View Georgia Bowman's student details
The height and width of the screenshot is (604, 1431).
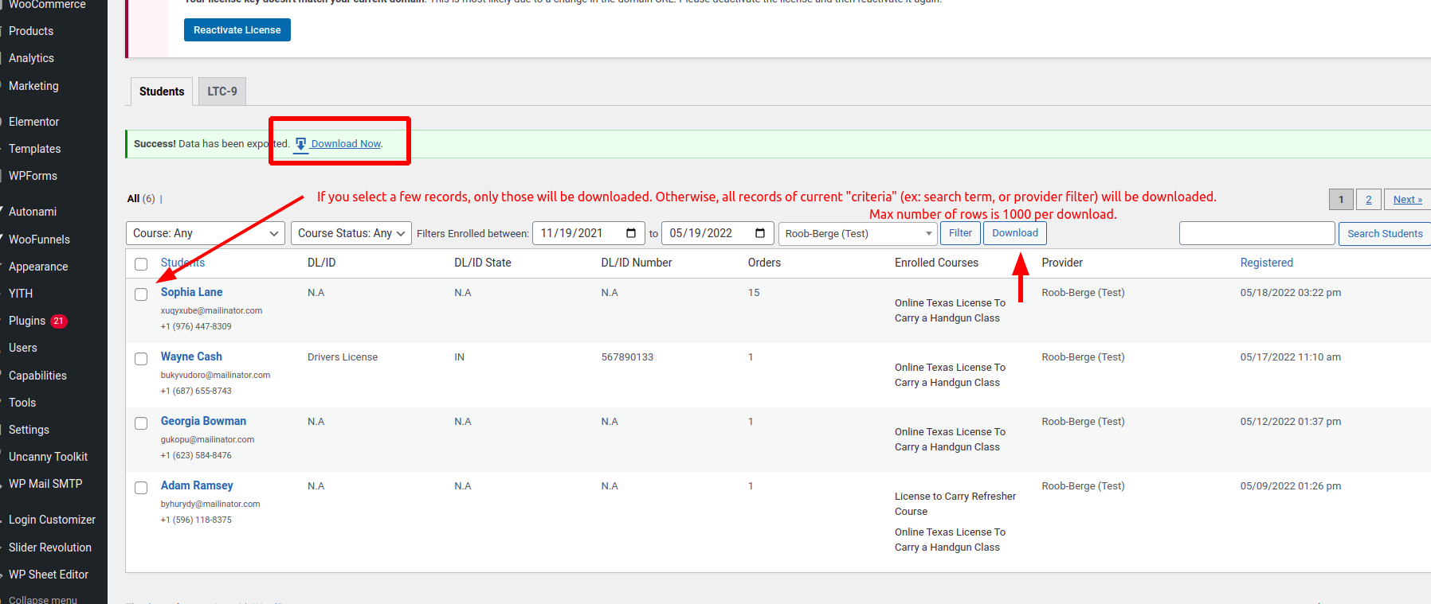(203, 421)
